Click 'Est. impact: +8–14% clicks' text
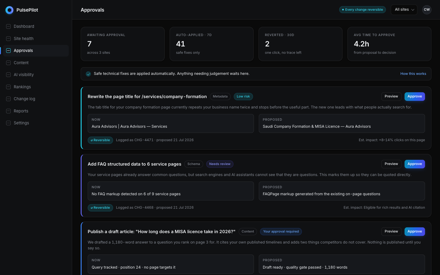This screenshot has height=275, width=440. (392, 140)
